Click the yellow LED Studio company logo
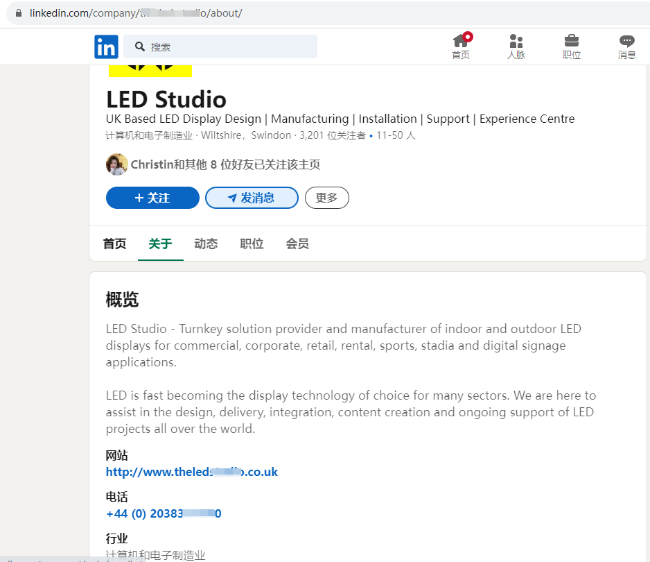 pyautogui.click(x=150, y=71)
